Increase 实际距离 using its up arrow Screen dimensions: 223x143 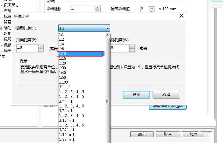(x=132, y=46)
